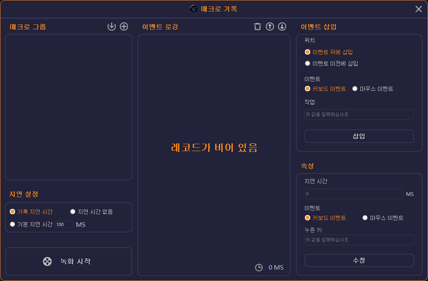
Task: Choose 기록 지연 시간 option
Action: click(x=31, y=212)
